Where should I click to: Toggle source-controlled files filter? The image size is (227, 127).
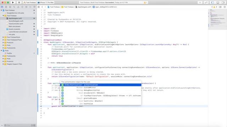coord(34,126)
